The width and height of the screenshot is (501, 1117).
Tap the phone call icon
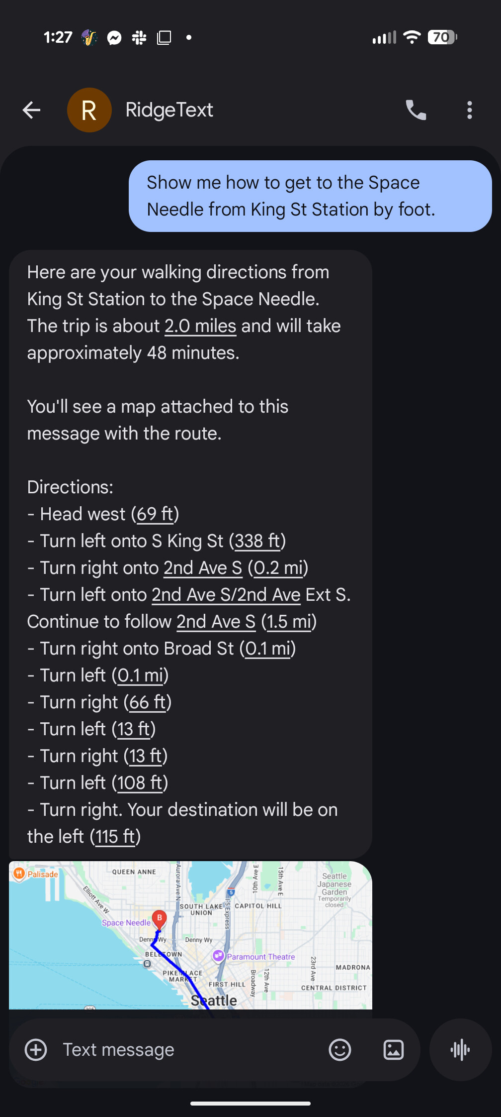point(416,110)
